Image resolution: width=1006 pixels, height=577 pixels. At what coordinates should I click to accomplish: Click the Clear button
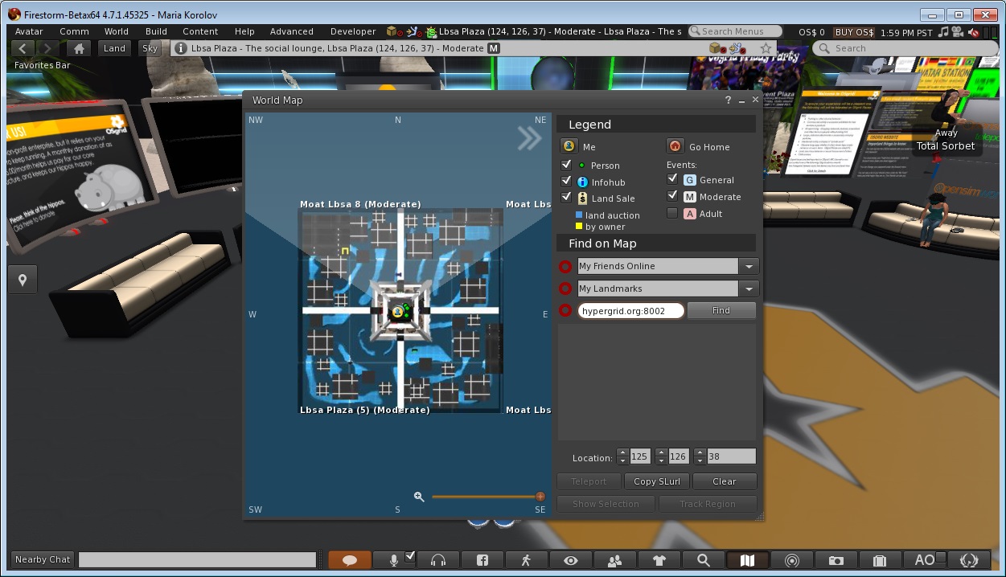[725, 481]
